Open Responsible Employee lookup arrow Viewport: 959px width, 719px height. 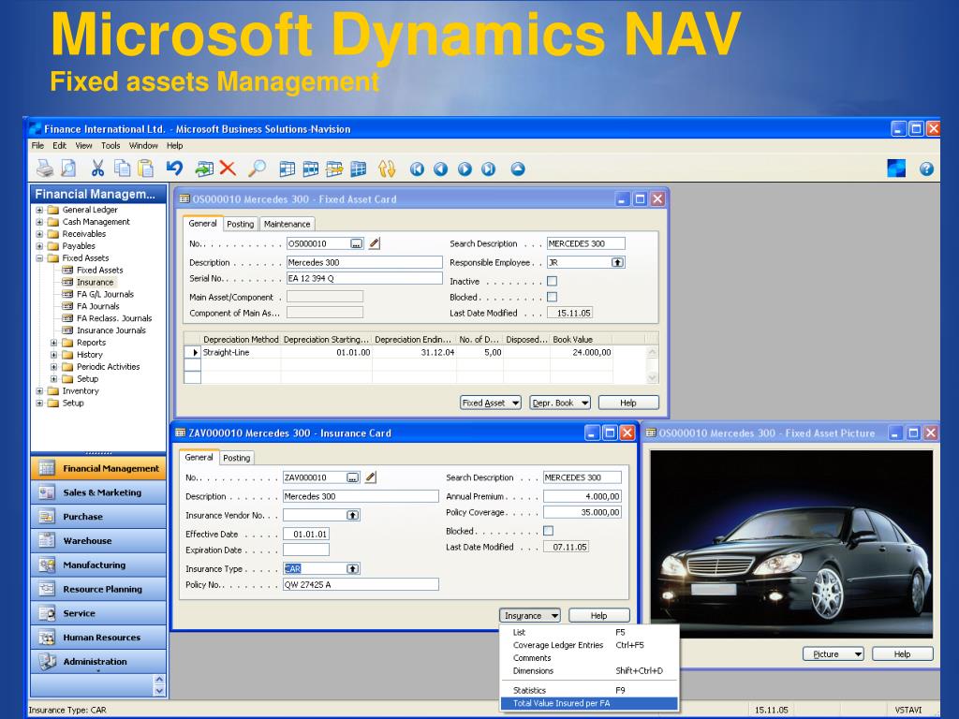pyautogui.click(x=618, y=262)
